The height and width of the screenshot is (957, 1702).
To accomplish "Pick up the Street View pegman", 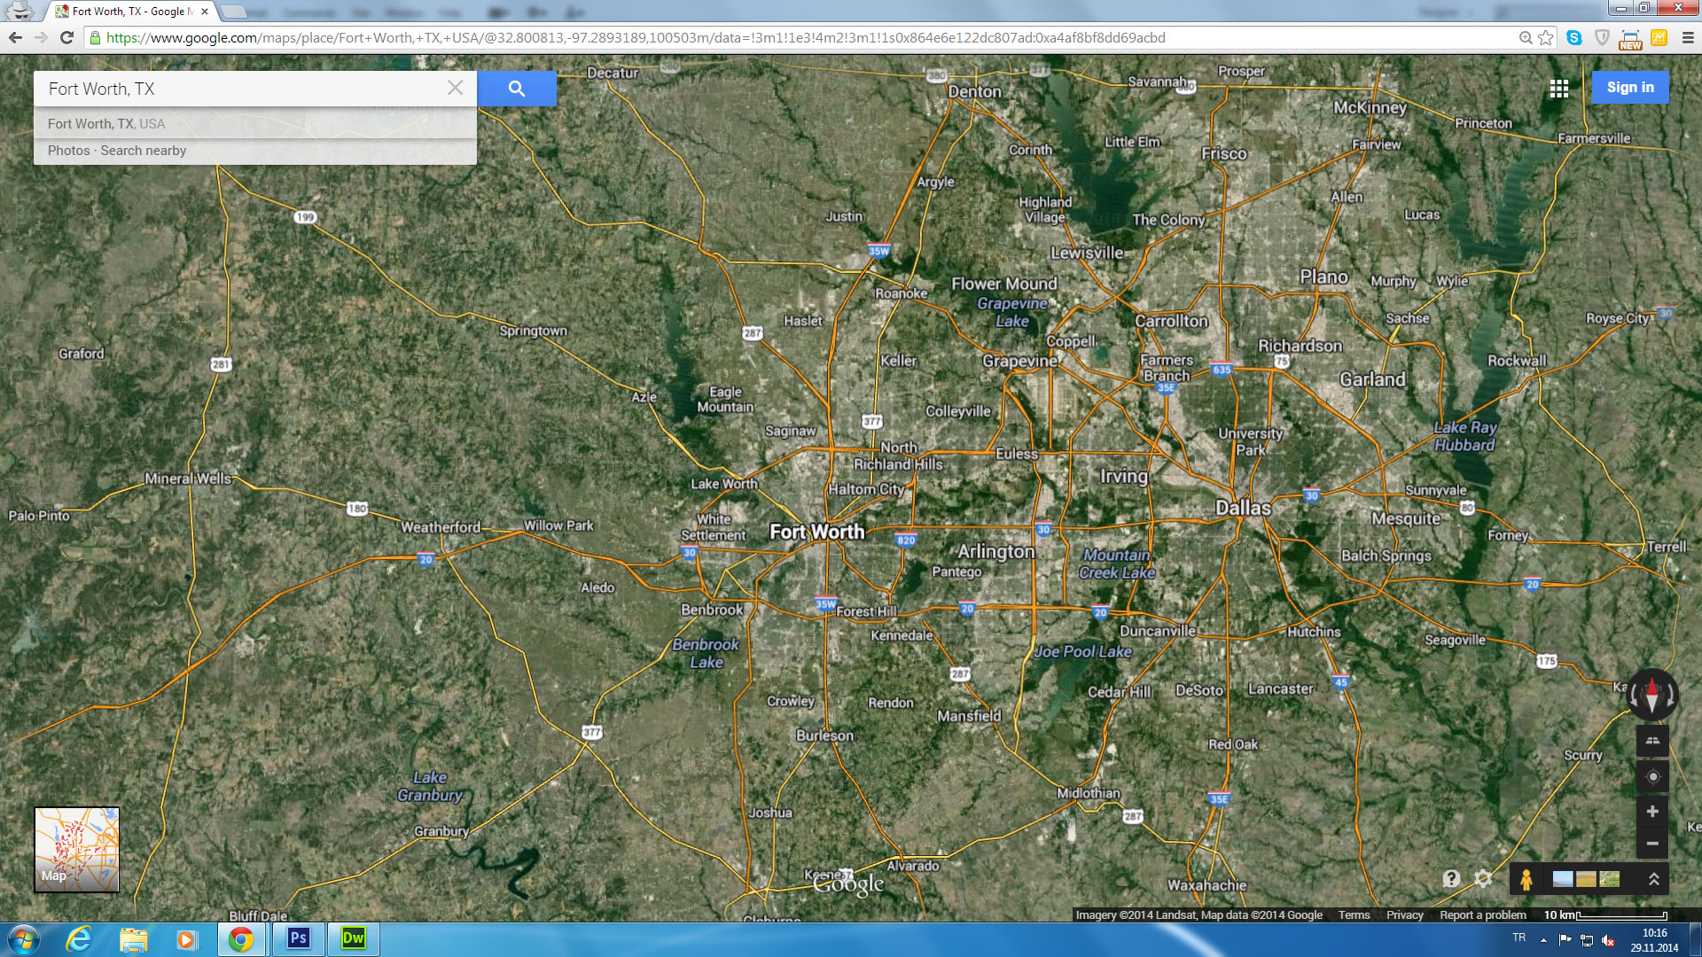I will [x=1526, y=879].
